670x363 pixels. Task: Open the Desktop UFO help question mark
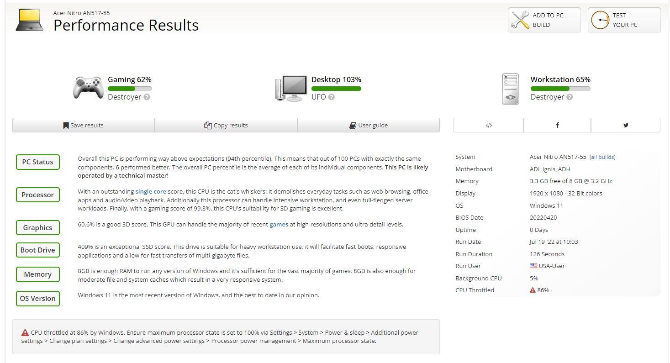pyautogui.click(x=331, y=97)
